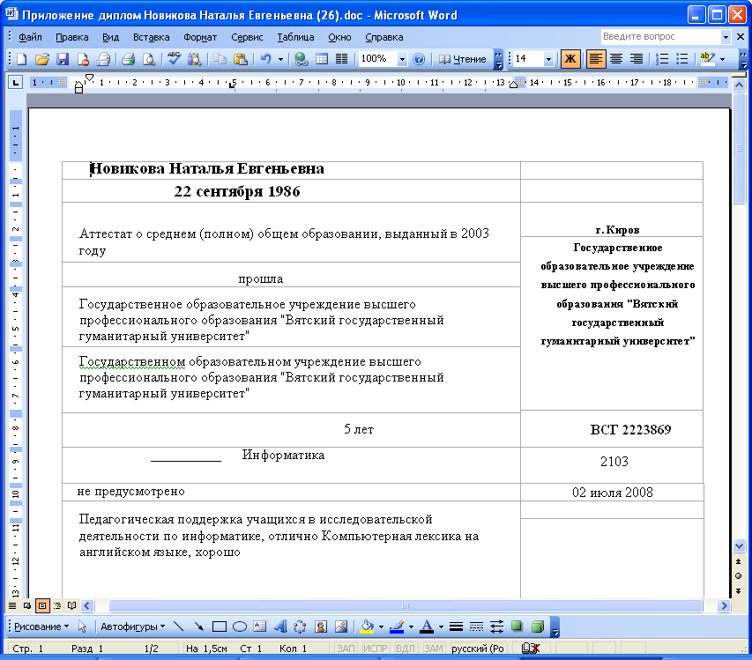
Task: Undo the last action
Action: pos(265,59)
